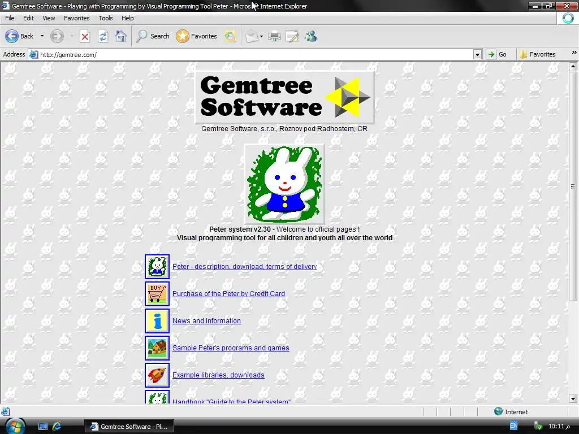The width and height of the screenshot is (579, 434).
Task: Click the Peter rabbit link icon
Action: 157,267
